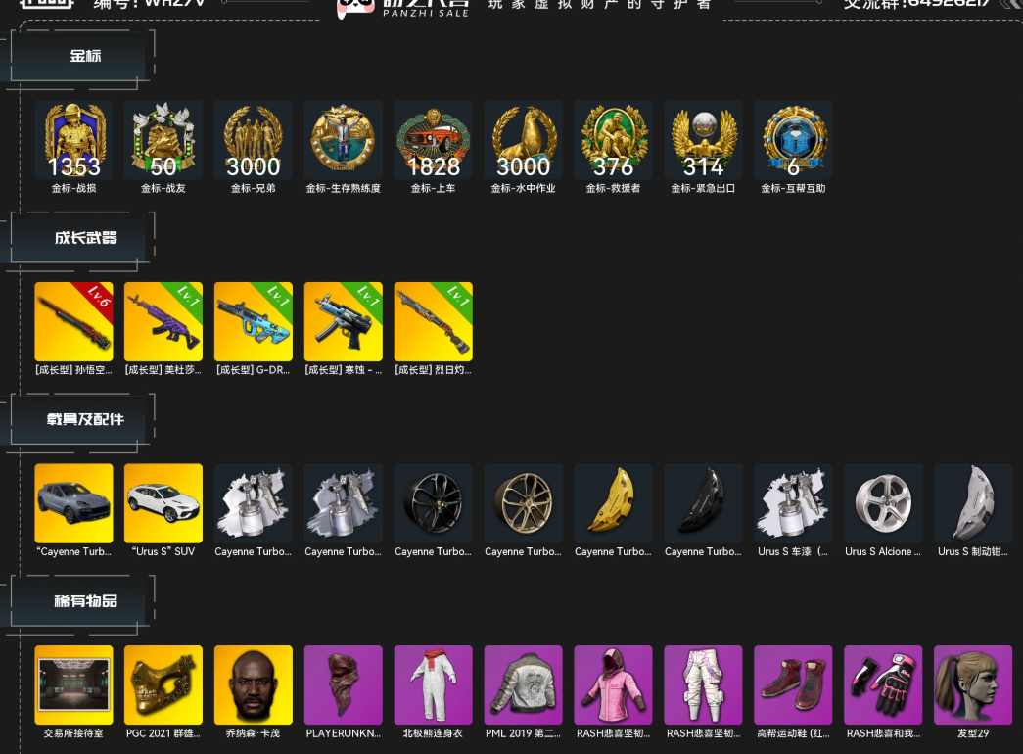Open the 金标-生存熟练度 badge
This screenshot has height=754, width=1023.
tap(344, 140)
